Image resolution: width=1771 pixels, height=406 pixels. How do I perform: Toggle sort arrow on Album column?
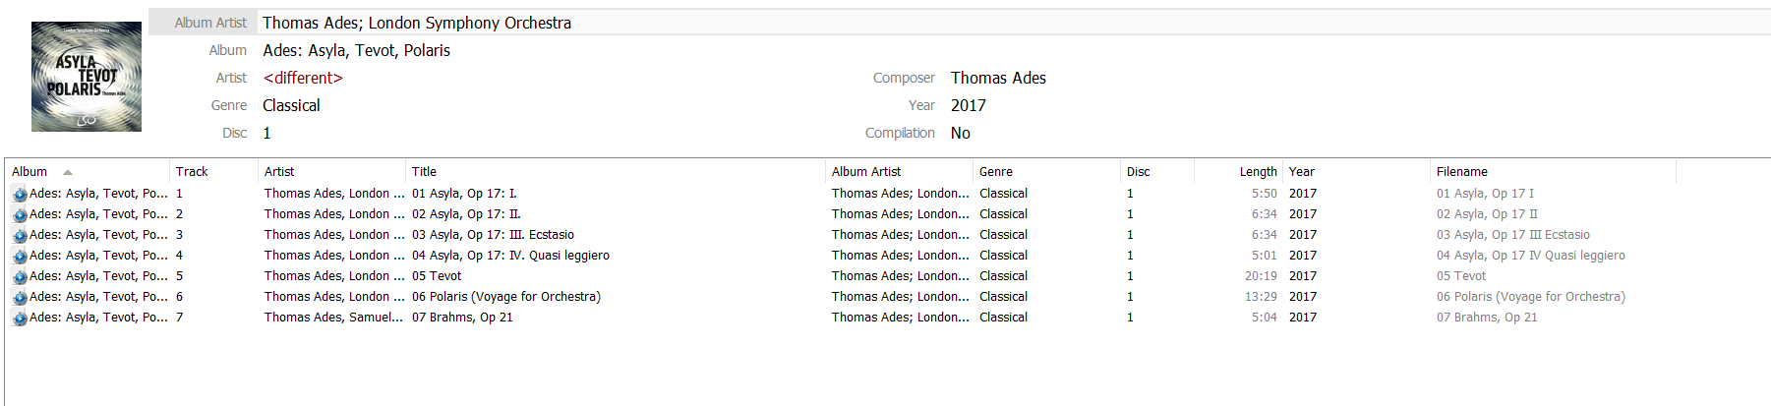67,172
